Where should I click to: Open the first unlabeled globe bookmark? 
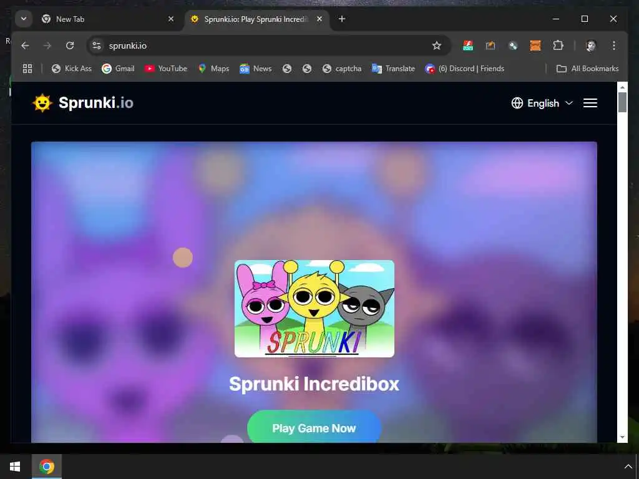point(287,69)
